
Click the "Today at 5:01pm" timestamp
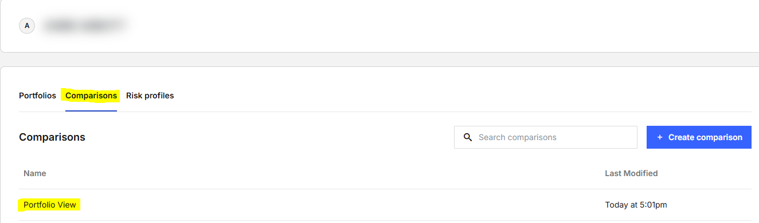[x=636, y=205]
